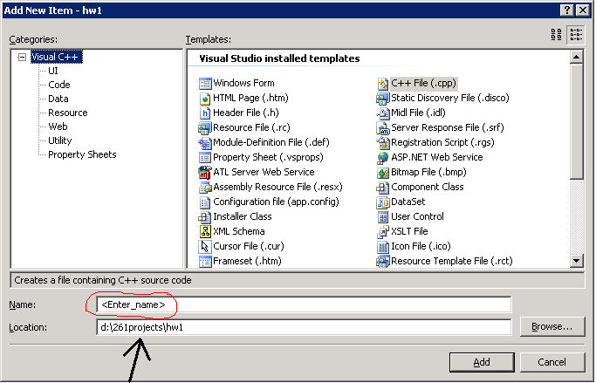Select the Data category

58,99
